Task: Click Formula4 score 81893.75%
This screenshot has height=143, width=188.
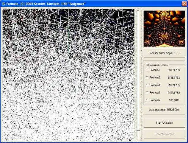Action: 174,93
